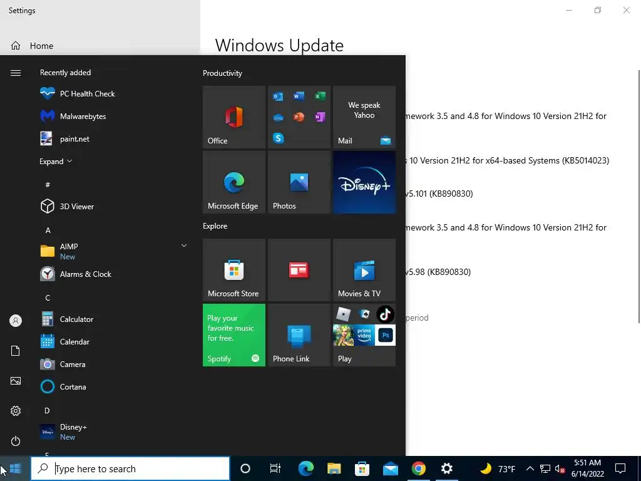
Task: Click Skype icon in Office apps tile
Action: click(279, 138)
